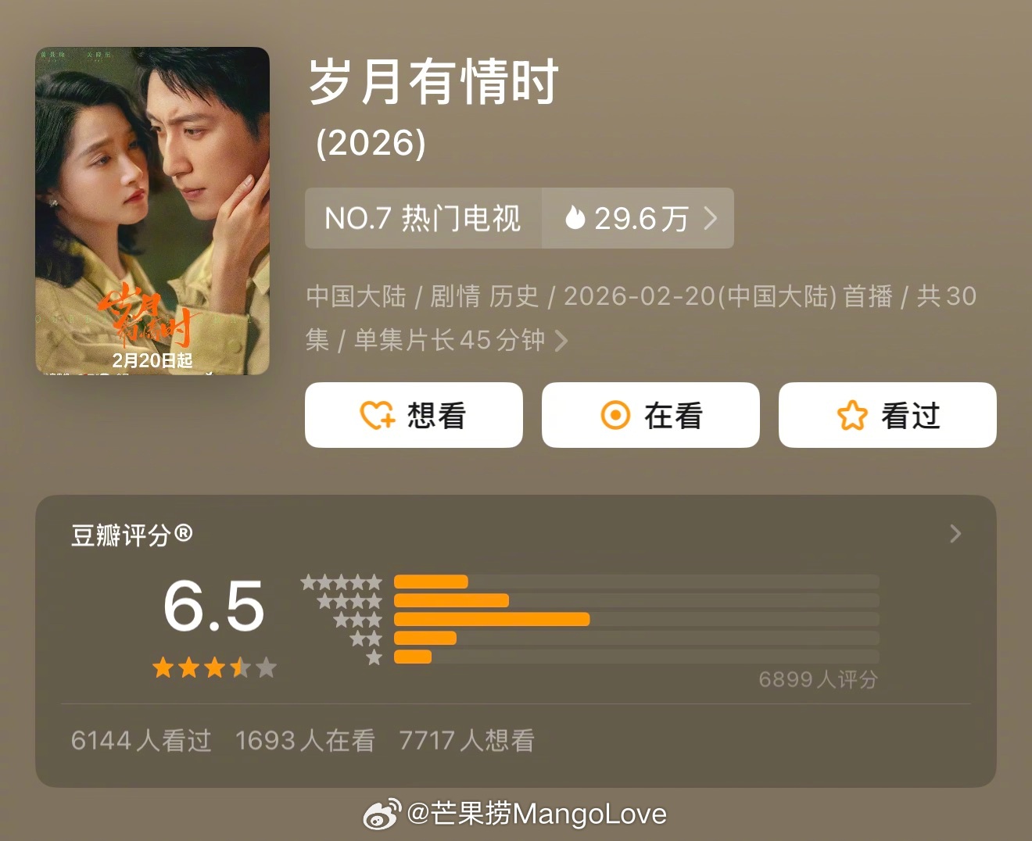Expand details chevron after 单集片长45分钟
The height and width of the screenshot is (841, 1032).
(x=561, y=340)
